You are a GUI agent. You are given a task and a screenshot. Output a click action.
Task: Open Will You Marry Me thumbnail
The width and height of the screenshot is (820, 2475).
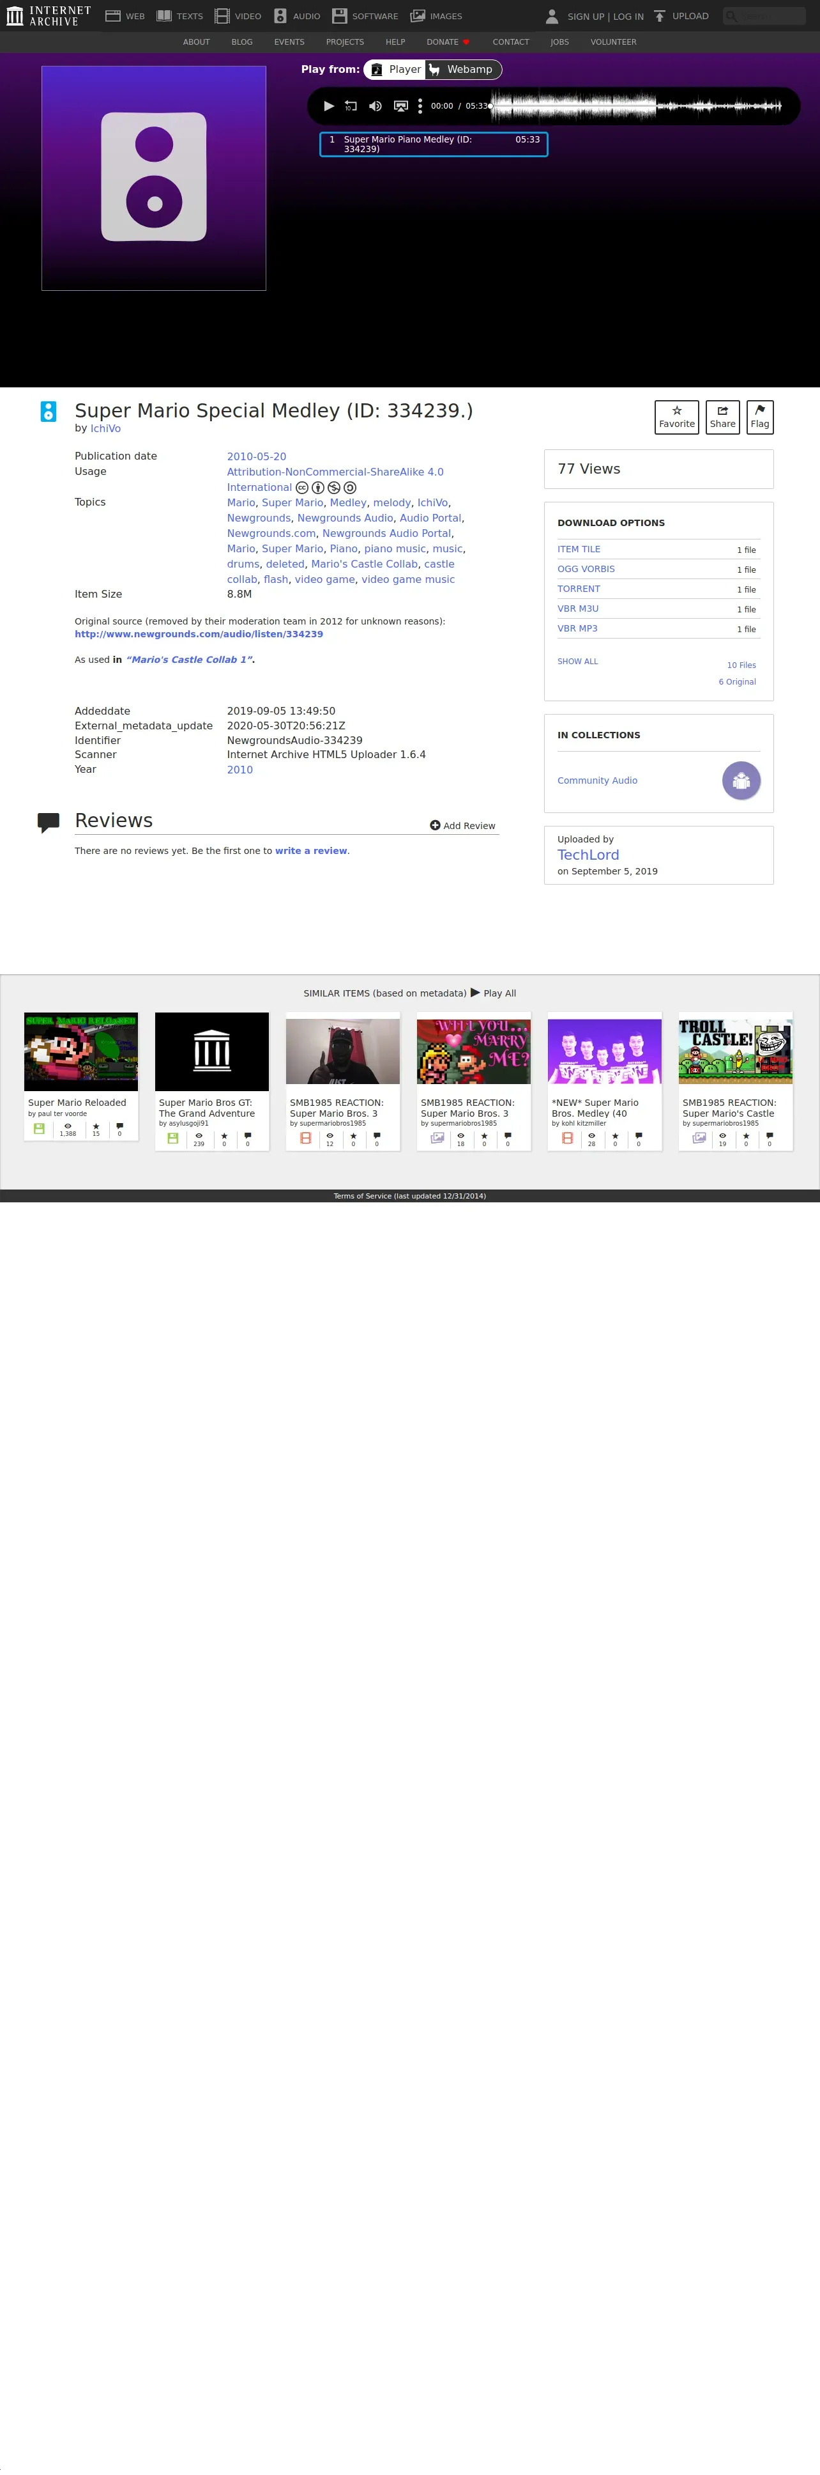click(x=473, y=1051)
